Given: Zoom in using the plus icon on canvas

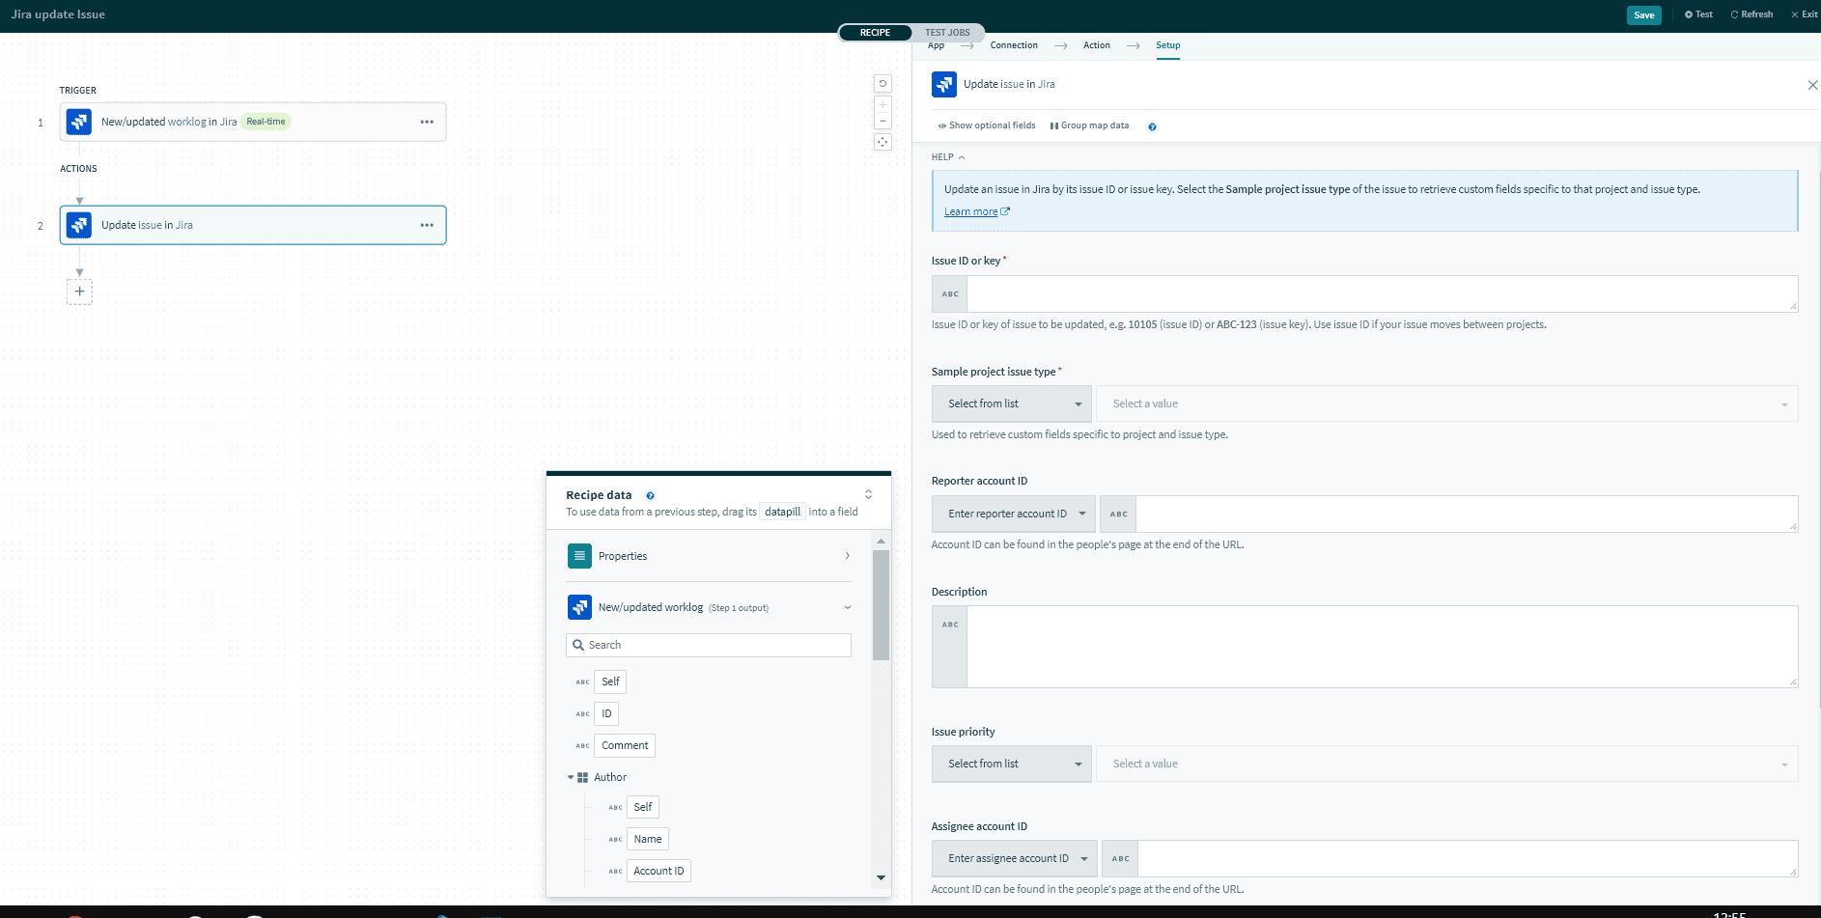Looking at the screenshot, I should coord(882,105).
